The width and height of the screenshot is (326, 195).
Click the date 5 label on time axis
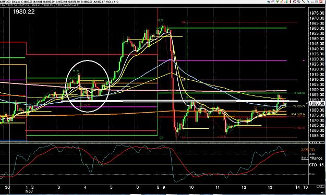(x=111, y=187)
